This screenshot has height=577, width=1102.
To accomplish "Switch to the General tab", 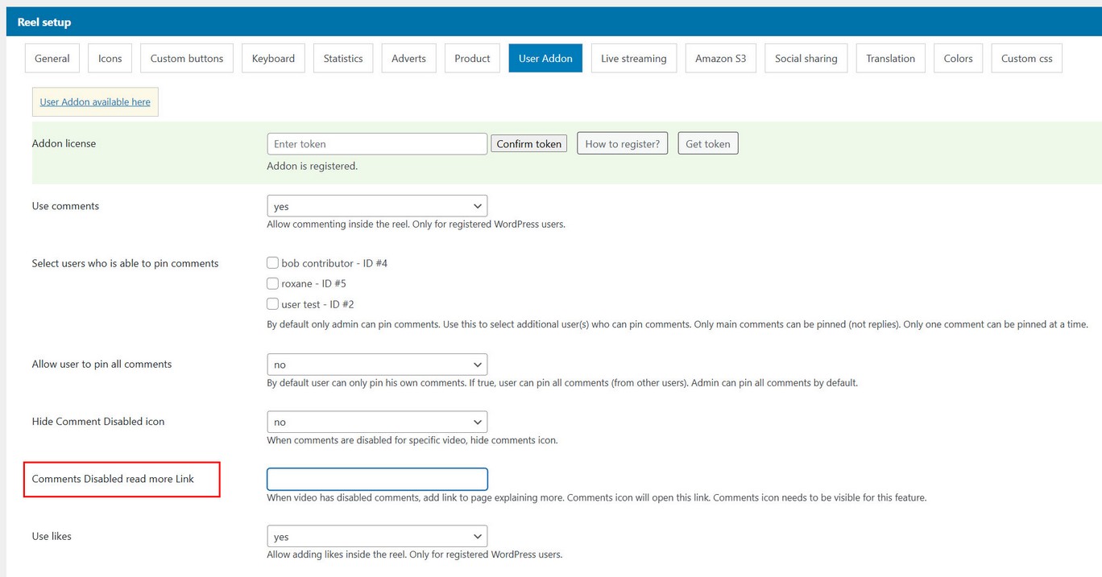I will [52, 59].
